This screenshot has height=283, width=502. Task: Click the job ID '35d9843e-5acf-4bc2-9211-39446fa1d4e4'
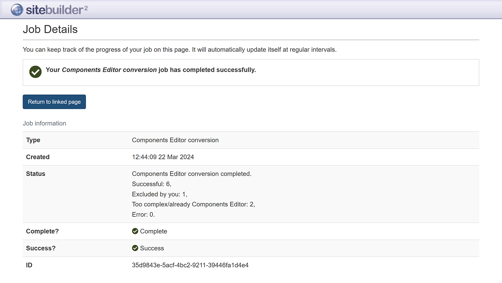tap(190, 265)
